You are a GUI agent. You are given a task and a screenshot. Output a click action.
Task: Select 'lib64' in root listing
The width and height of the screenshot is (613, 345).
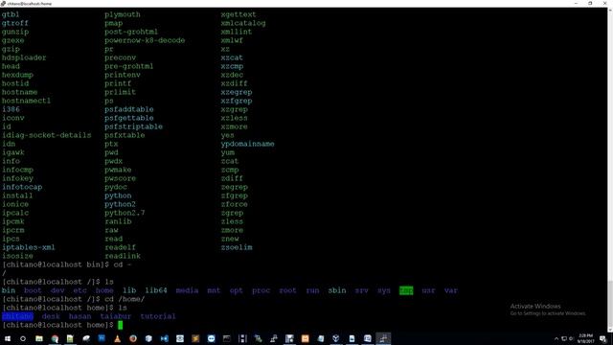[x=156, y=290]
